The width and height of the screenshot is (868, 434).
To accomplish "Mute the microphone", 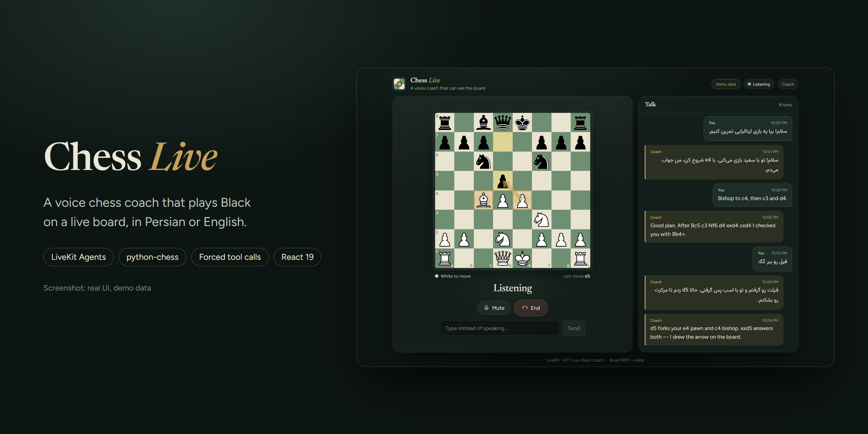I will pyautogui.click(x=494, y=308).
